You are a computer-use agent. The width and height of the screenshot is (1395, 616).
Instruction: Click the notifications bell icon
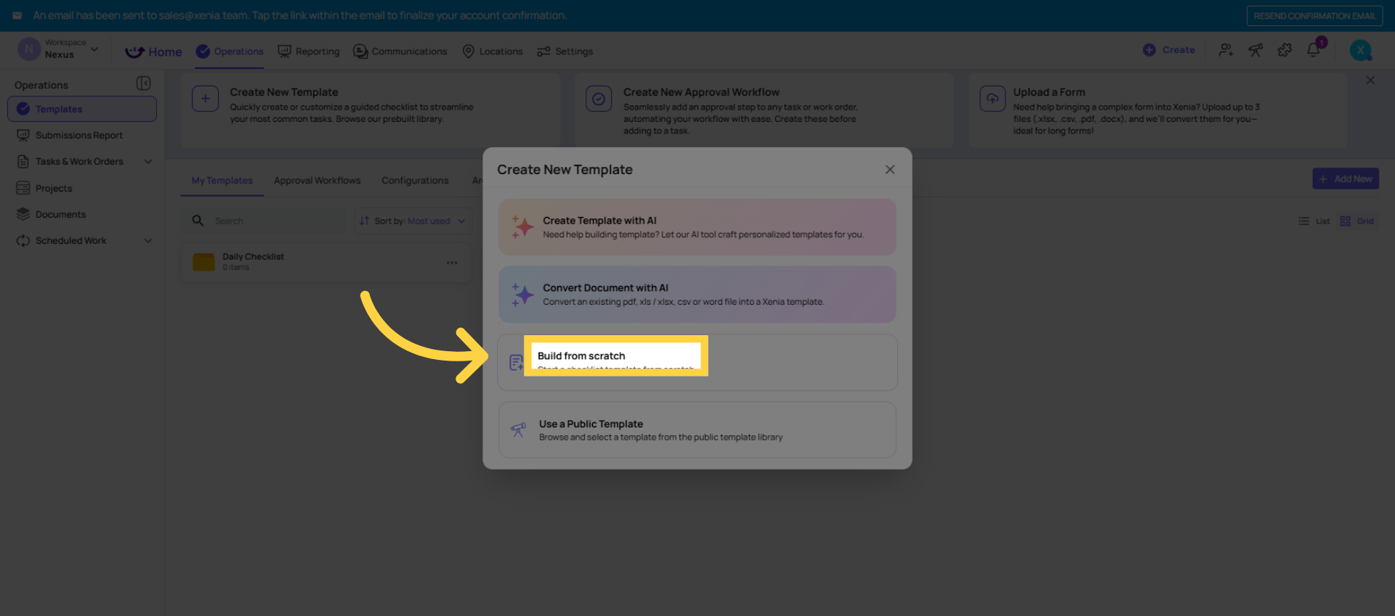1313,50
